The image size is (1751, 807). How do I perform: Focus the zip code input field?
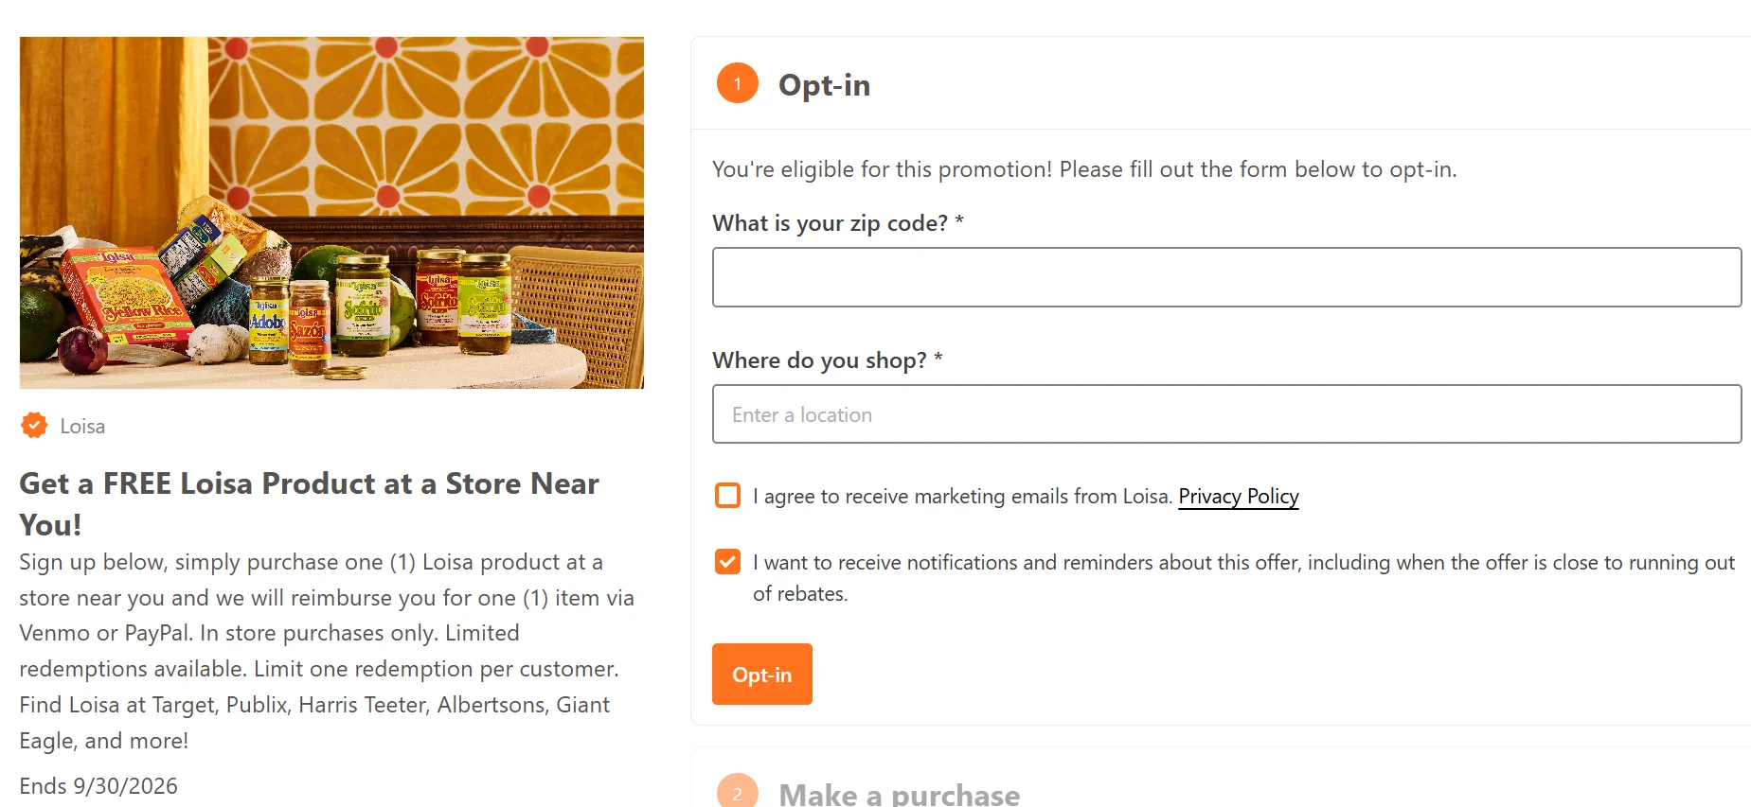click(x=1226, y=277)
